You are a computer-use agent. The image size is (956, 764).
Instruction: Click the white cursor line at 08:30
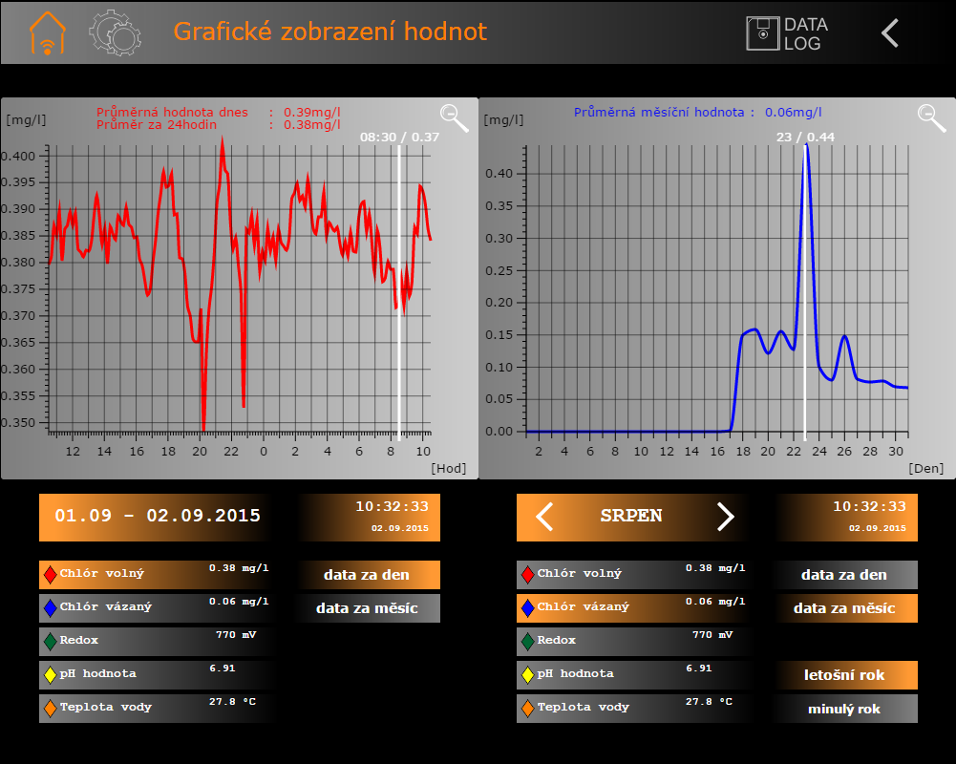click(399, 286)
